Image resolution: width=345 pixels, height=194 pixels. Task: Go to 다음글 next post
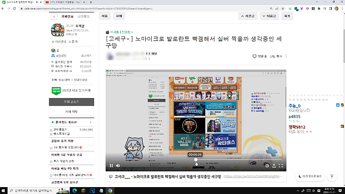tap(269, 16)
